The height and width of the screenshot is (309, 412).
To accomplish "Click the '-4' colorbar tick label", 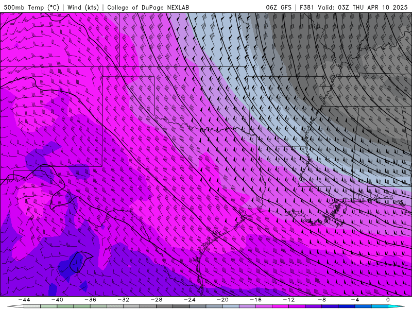I will click(x=355, y=300).
